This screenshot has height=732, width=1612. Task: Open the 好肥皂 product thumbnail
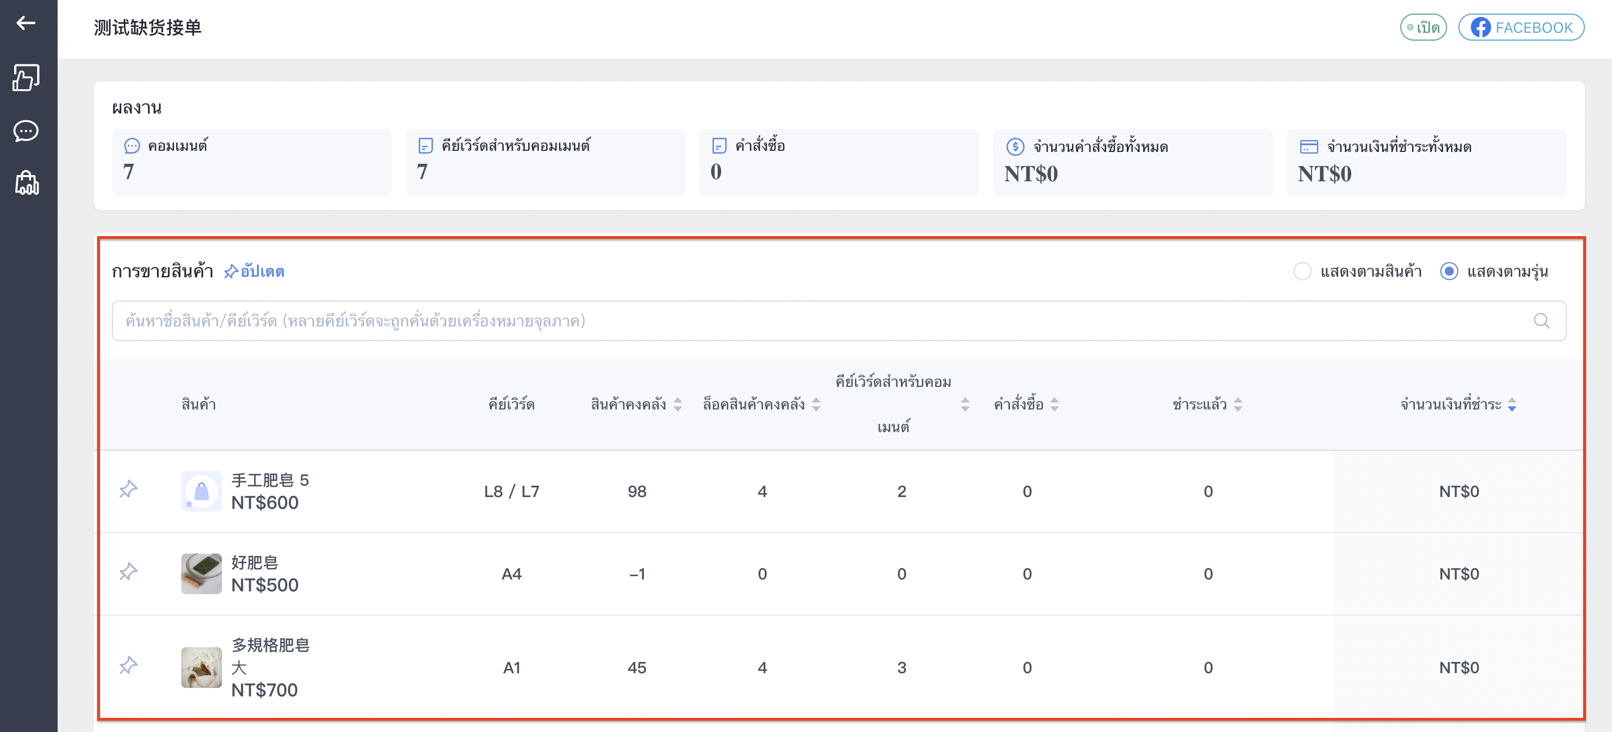click(x=202, y=574)
